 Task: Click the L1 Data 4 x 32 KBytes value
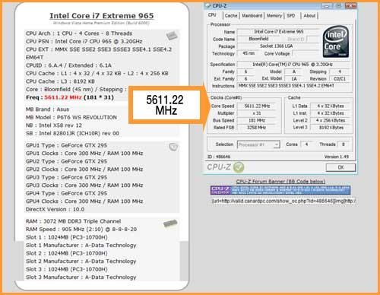pyautogui.click(x=331, y=106)
